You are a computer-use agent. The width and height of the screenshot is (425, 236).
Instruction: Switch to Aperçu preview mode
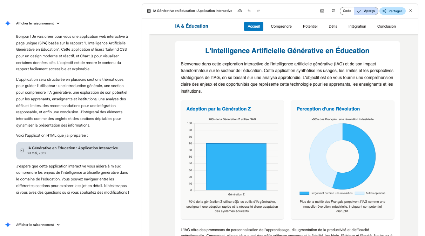pos(366,11)
